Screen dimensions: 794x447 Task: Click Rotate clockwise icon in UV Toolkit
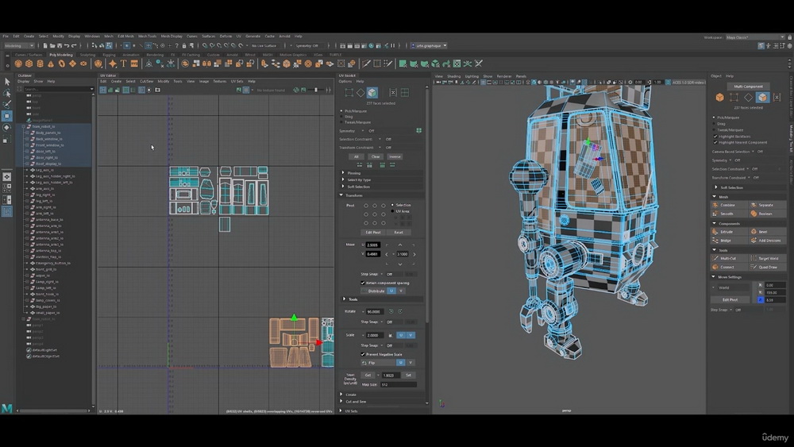pyautogui.click(x=400, y=311)
